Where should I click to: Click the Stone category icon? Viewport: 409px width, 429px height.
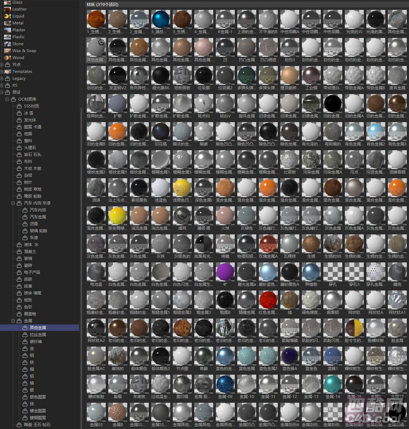pos(7,44)
